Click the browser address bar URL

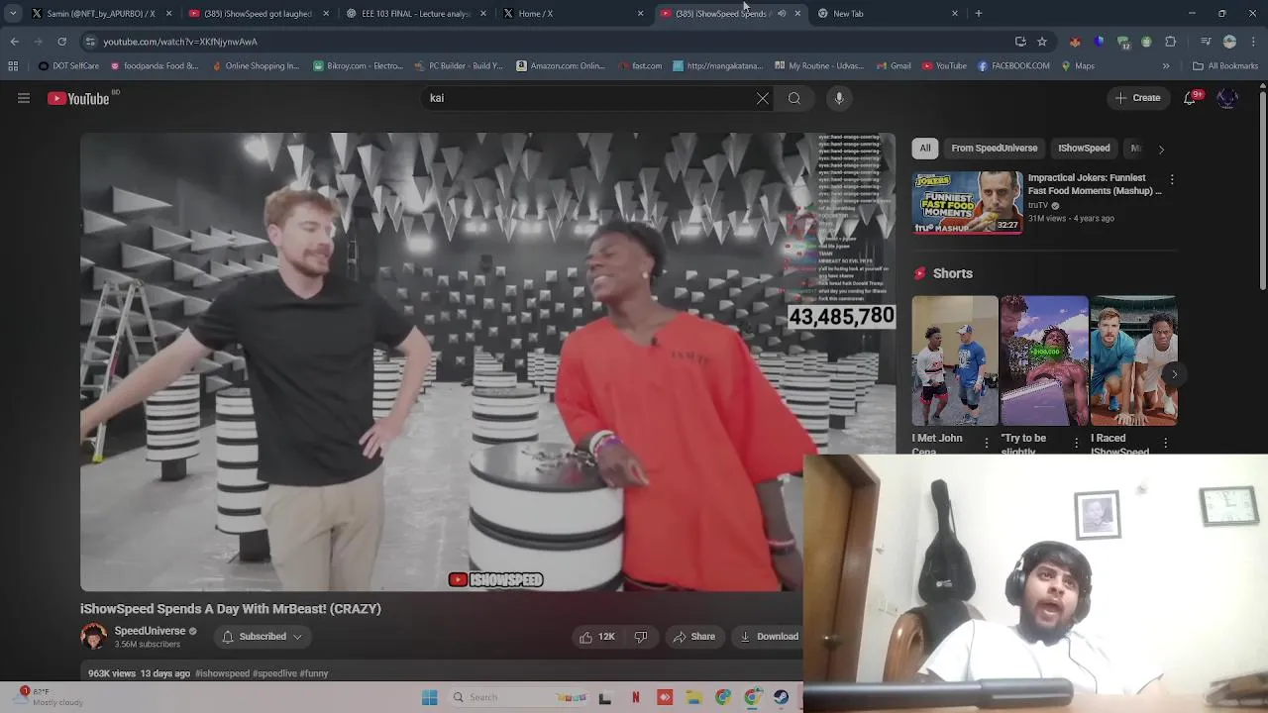pyautogui.click(x=180, y=42)
